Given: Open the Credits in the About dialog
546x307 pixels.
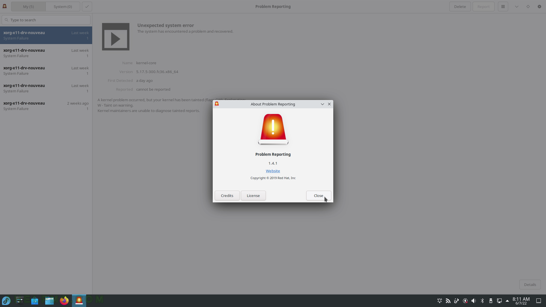Looking at the screenshot, I should pyautogui.click(x=227, y=196).
